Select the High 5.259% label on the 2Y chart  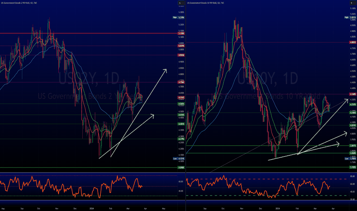(179, 17)
